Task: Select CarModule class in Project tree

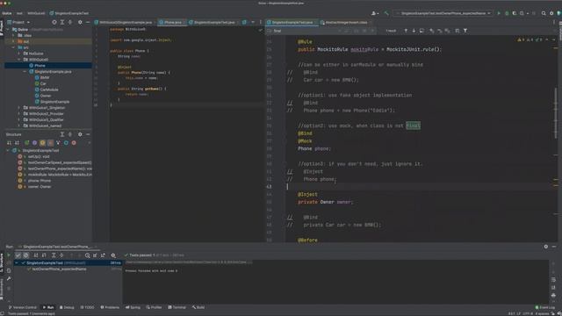Action: [x=48, y=90]
